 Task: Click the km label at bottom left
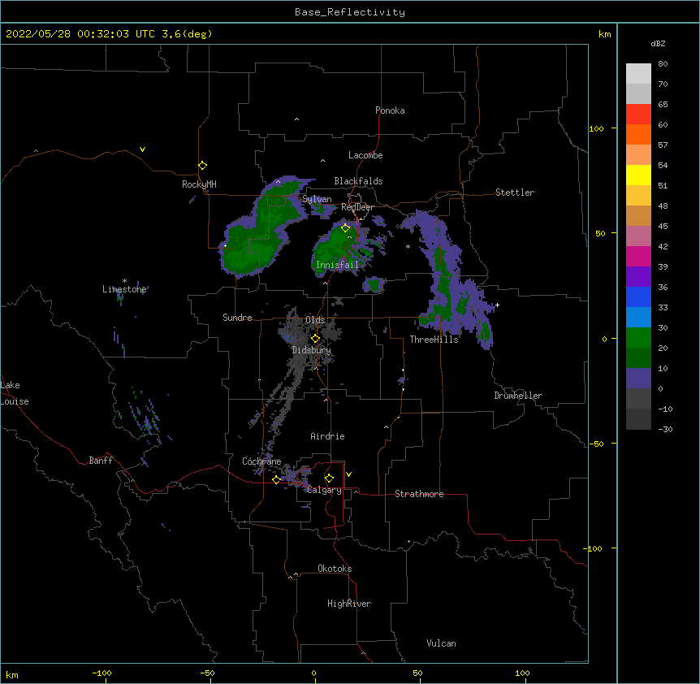(11, 675)
